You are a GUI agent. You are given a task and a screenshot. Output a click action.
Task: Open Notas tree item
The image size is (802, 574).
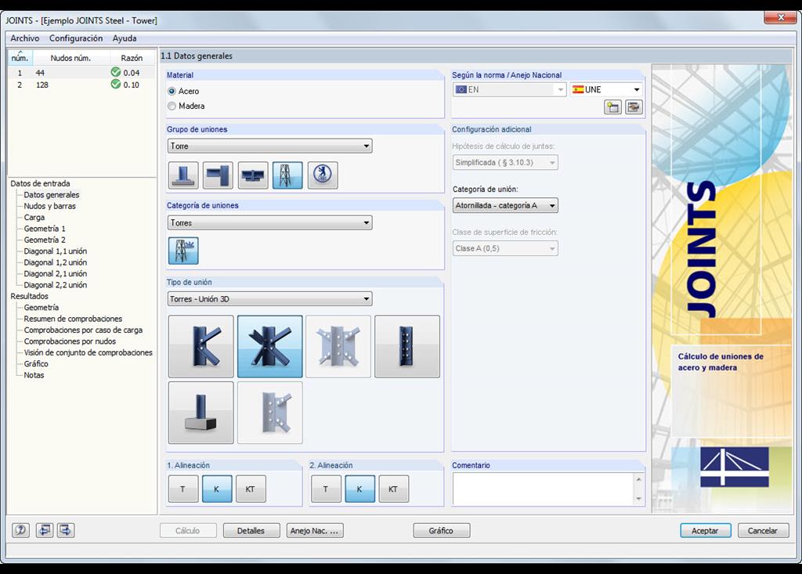tap(34, 375)
